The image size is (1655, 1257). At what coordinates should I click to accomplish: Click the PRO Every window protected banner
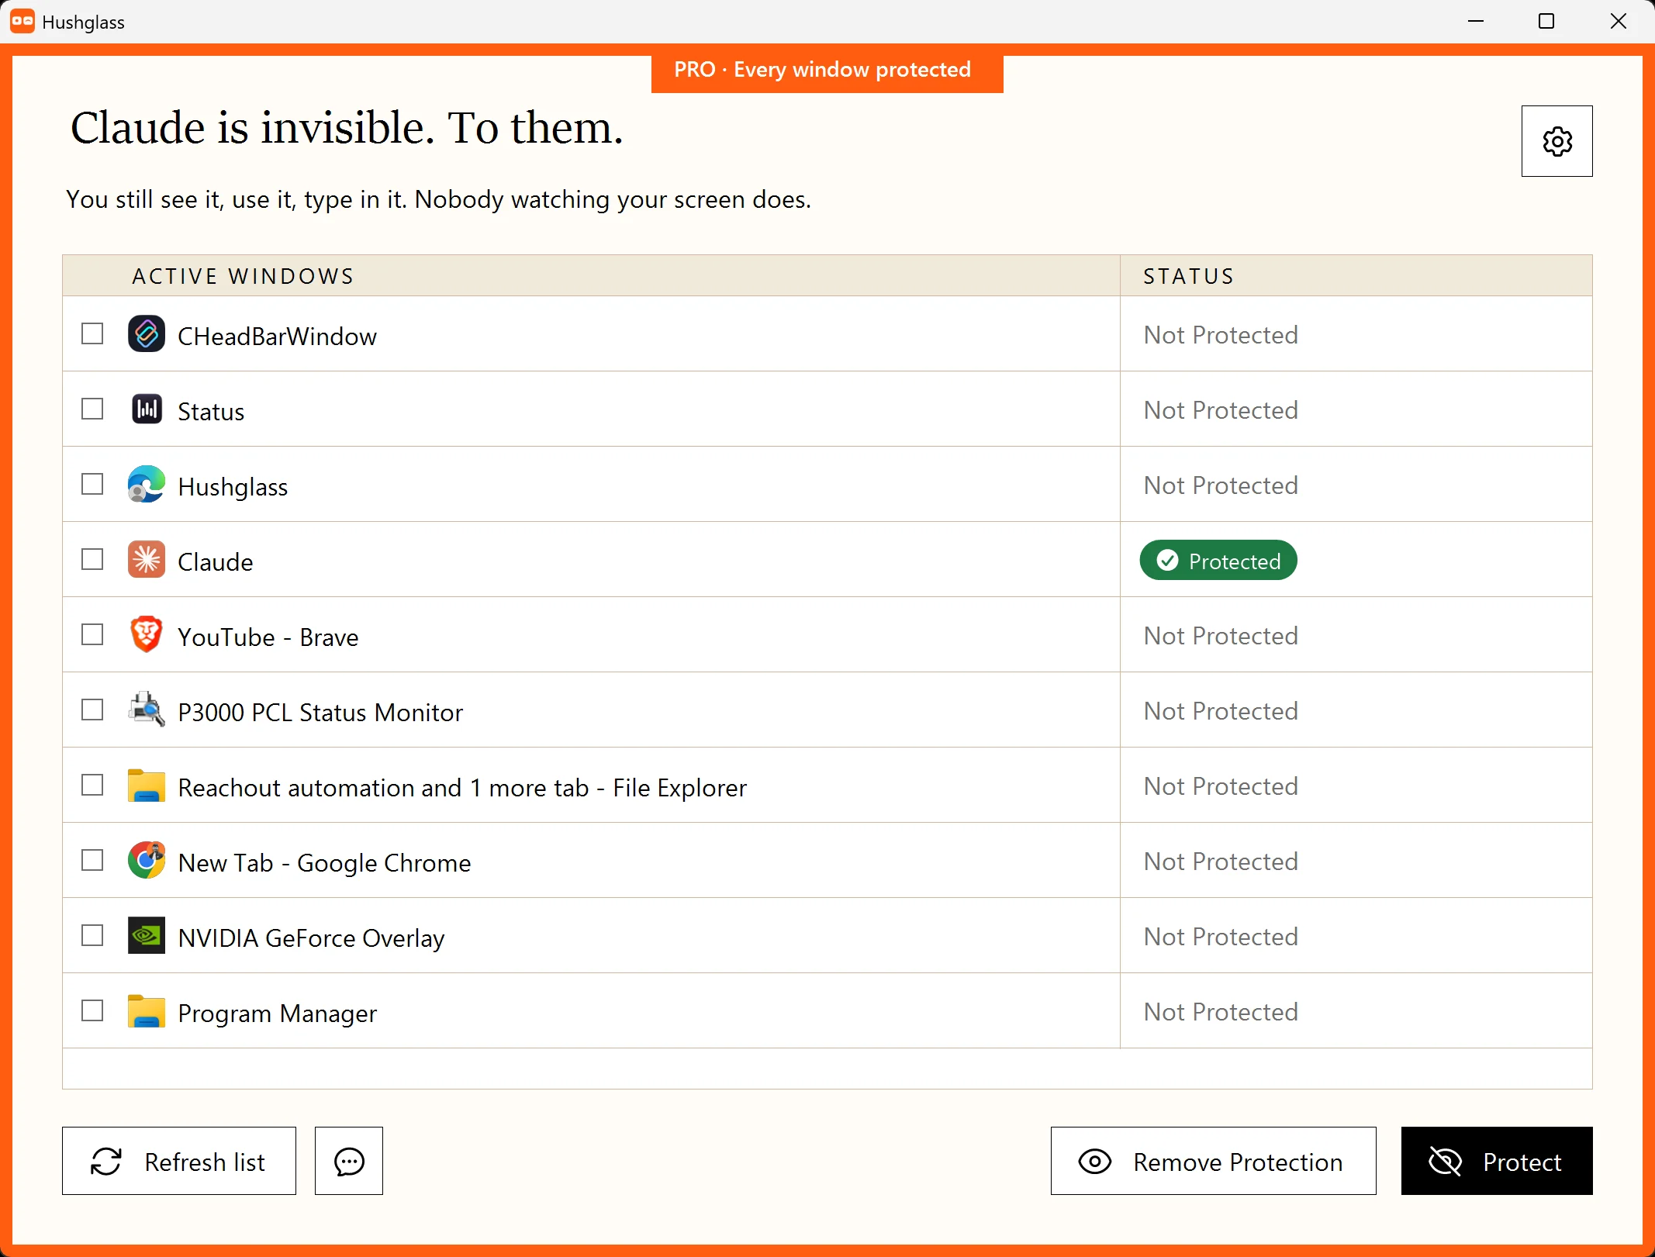pyautogui.click(x=827, y=71)
